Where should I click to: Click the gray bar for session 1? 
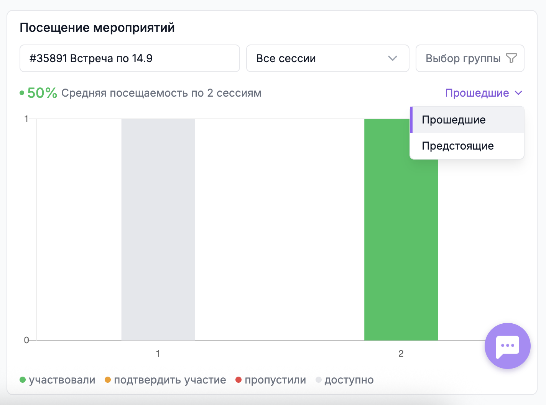click(158, 229)
